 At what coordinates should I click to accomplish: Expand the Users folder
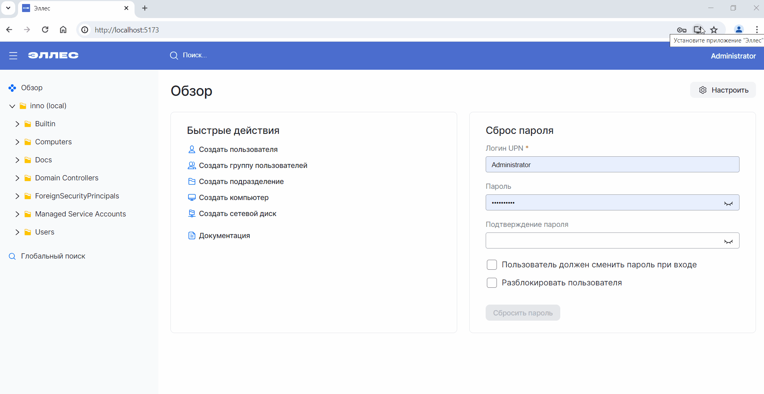(x=17, y=232)
